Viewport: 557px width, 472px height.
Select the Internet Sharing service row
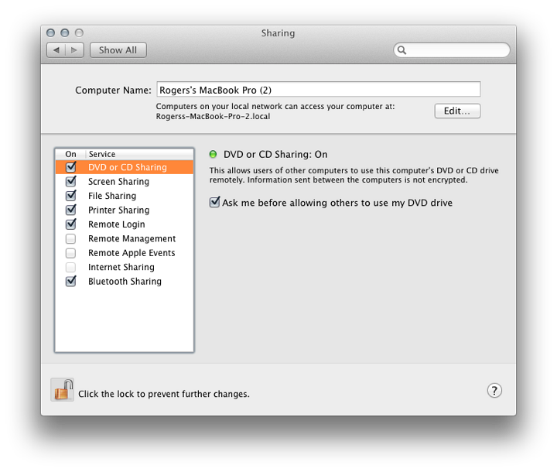(x=125, y=267)
